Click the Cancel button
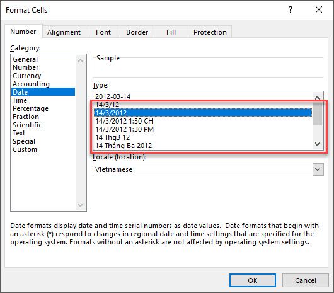The height and width of the screenshot is (293, 334). 306,280
